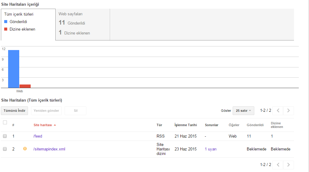Select the Tüm içerik türleri tab

(28, 25)
